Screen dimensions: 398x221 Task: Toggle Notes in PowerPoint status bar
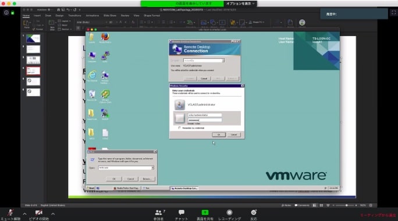pos(286,205)
